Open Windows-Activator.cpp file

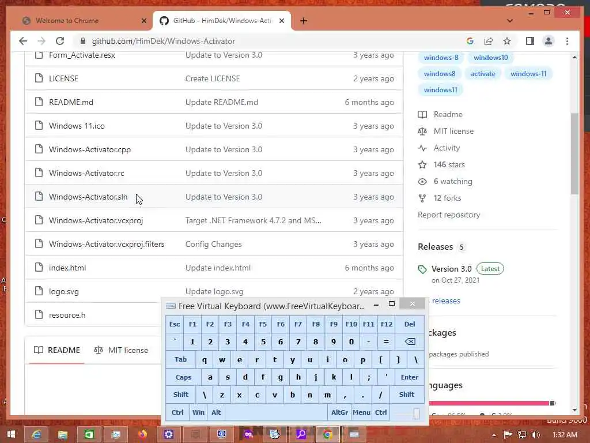[x=90, y=149]
